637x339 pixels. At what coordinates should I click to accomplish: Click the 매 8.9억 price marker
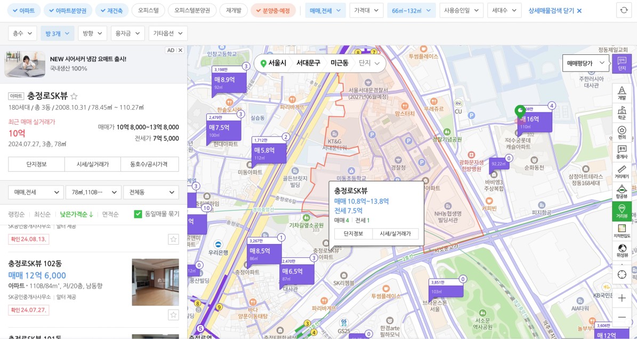[229, 80]
